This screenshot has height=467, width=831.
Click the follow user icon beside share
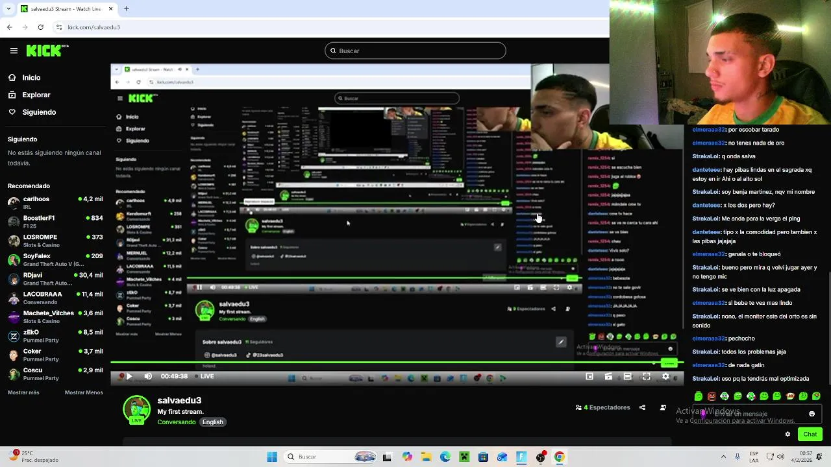[663, 407]
